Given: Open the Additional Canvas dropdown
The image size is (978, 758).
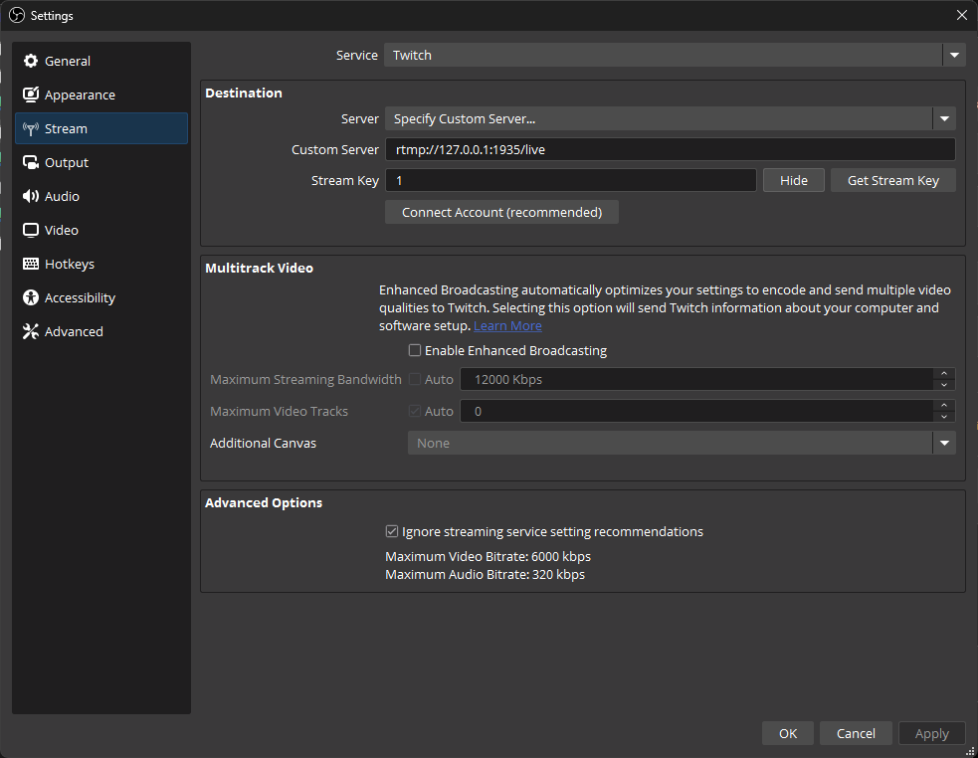Looking at the screenshot, I should pos(682,443).
